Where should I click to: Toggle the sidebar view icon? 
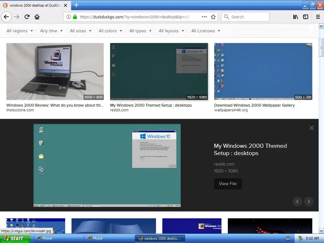point(306,17)
